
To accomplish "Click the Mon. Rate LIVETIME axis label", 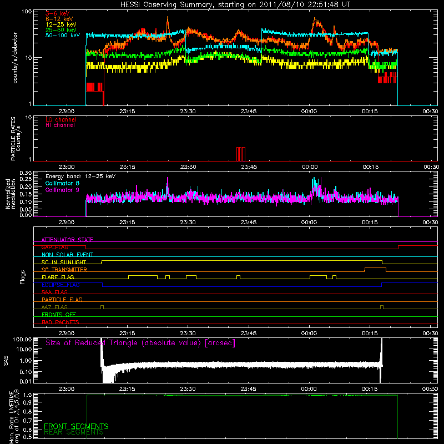I will coord(14,417).
